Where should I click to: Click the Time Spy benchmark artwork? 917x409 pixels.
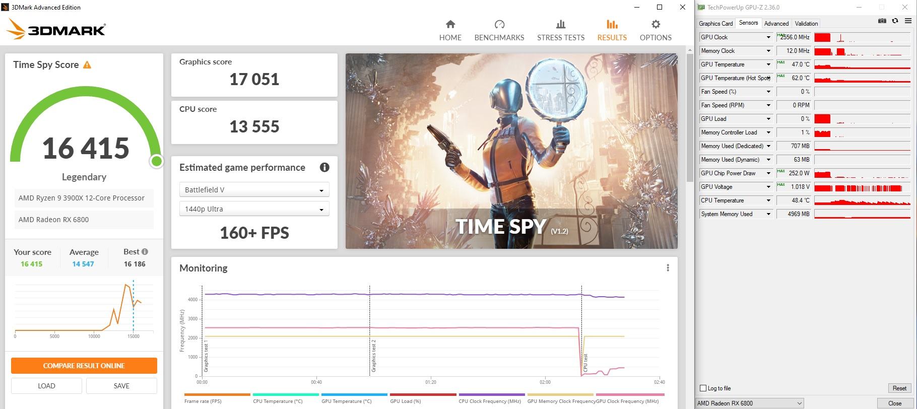511,151
